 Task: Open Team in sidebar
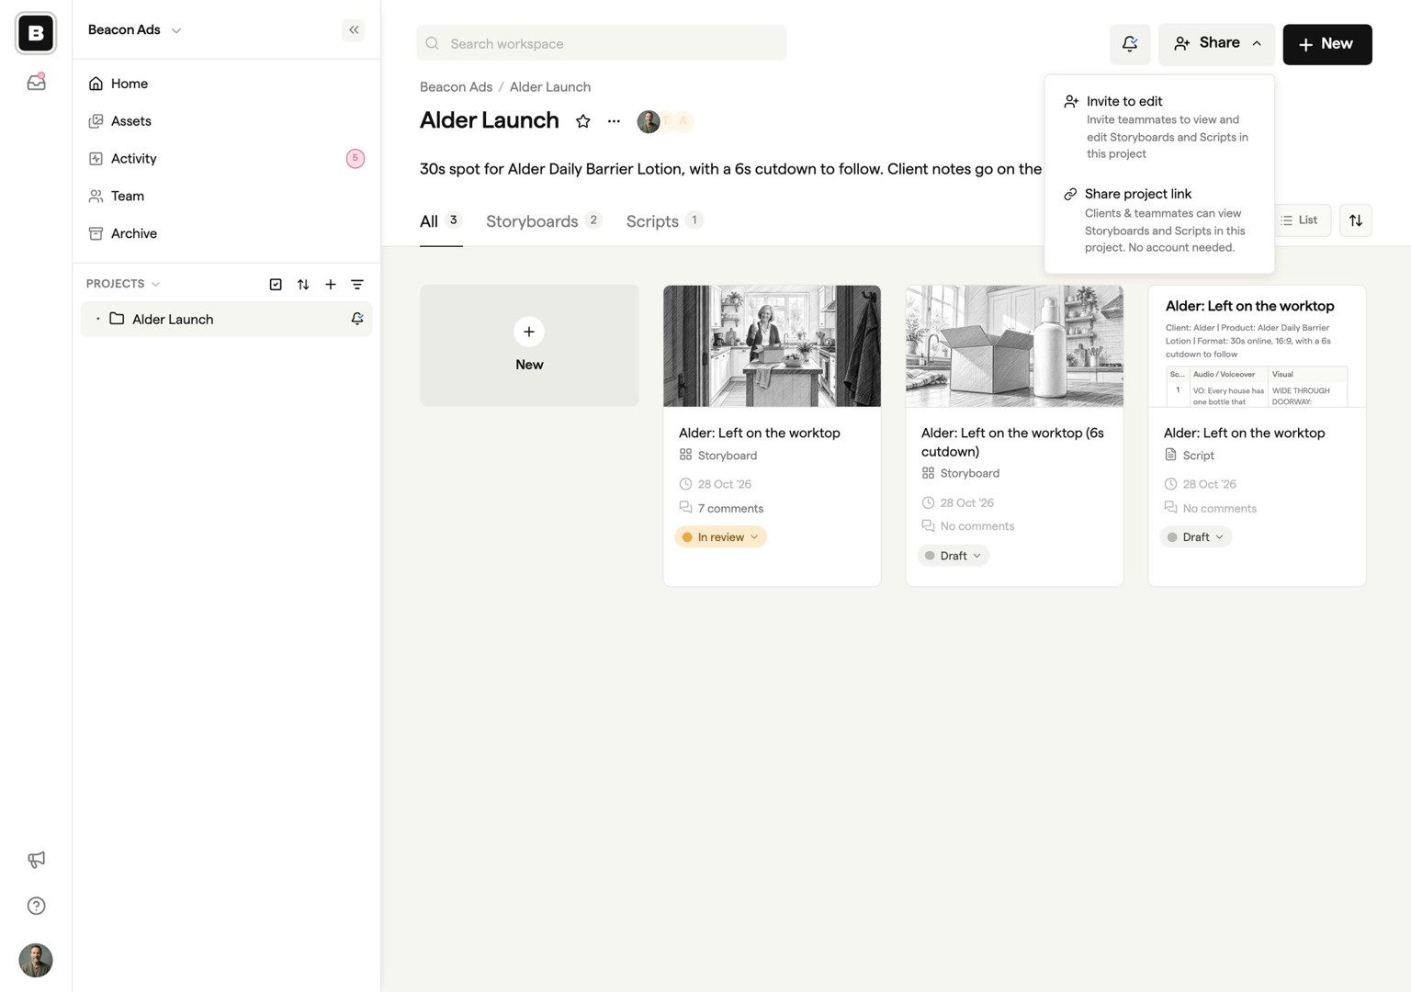[x=226, y=197]
